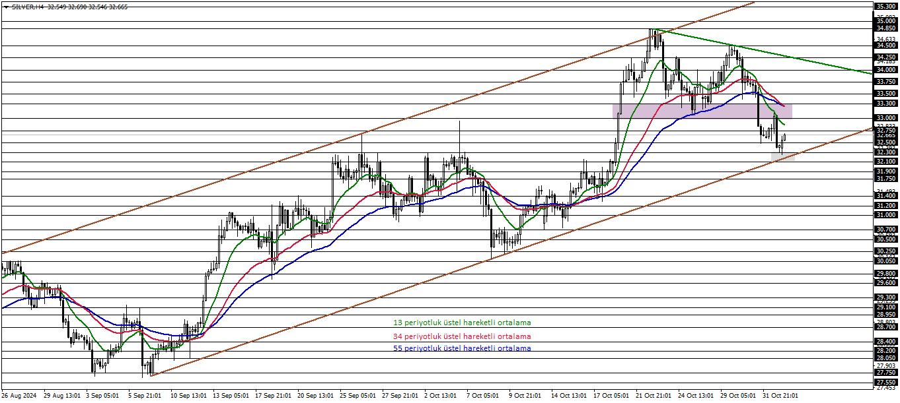This screenshot has height=403, width=900.
Task: Open the chart symbol dropdown triangle beside SILVER,H4
Action: pyautogui.click(x=6, y=6)
